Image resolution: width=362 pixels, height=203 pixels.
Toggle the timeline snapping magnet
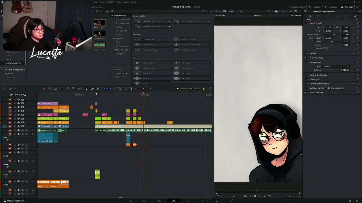tap(87, 89)
